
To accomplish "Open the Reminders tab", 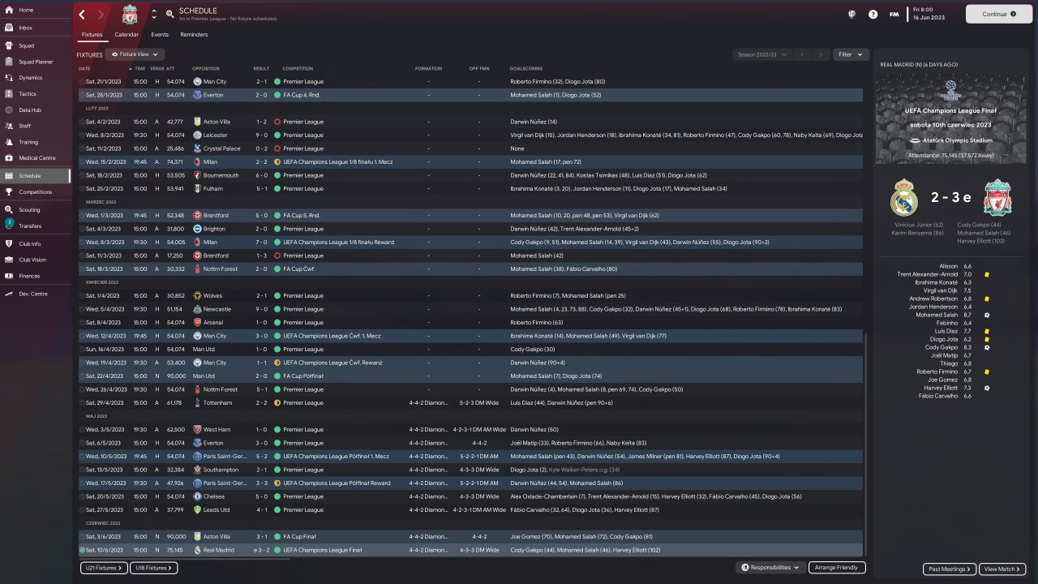I will coord(194,35).
